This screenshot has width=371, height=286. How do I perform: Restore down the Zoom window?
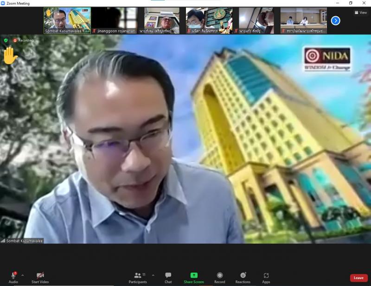pos(351,3)
